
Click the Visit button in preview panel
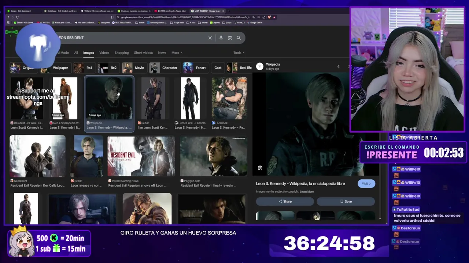click(366, 183)
